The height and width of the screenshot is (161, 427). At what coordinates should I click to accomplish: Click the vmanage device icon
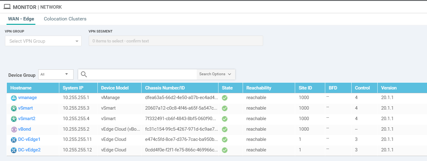click(x=14, y=98)
